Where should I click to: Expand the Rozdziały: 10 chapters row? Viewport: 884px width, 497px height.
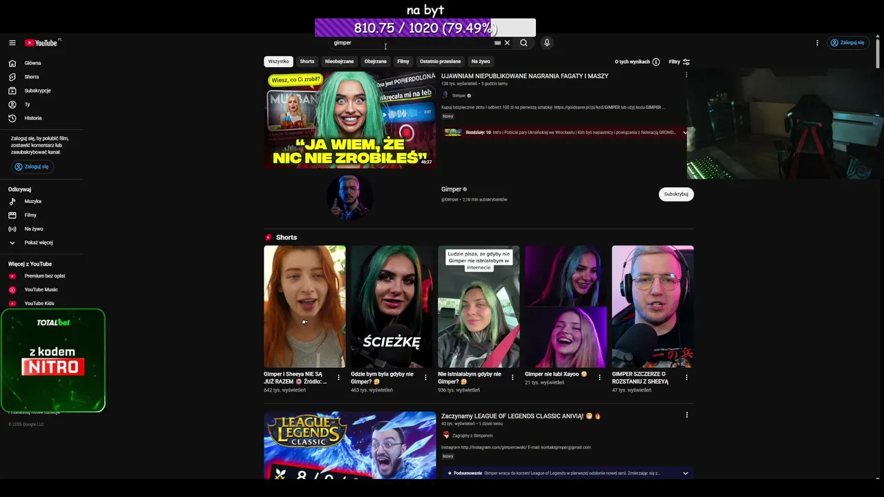[566, 133]
